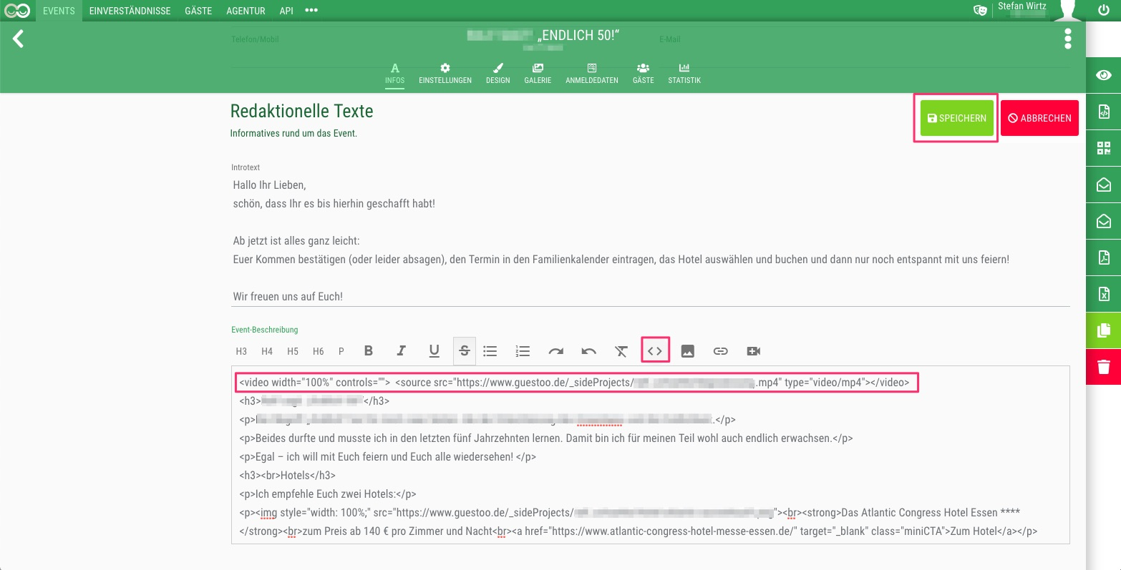Insert a hyperlink in the editor
Screen dimensions: 1121x570
tap(720, 351)
